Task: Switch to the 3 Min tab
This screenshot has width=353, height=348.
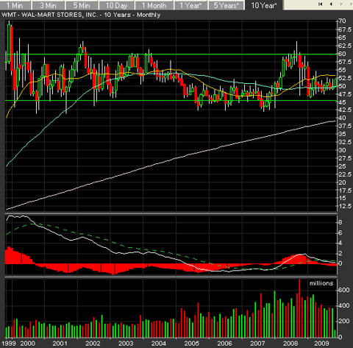Action: 48,5
